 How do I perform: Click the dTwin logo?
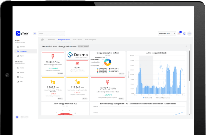(x=21, y=33)
